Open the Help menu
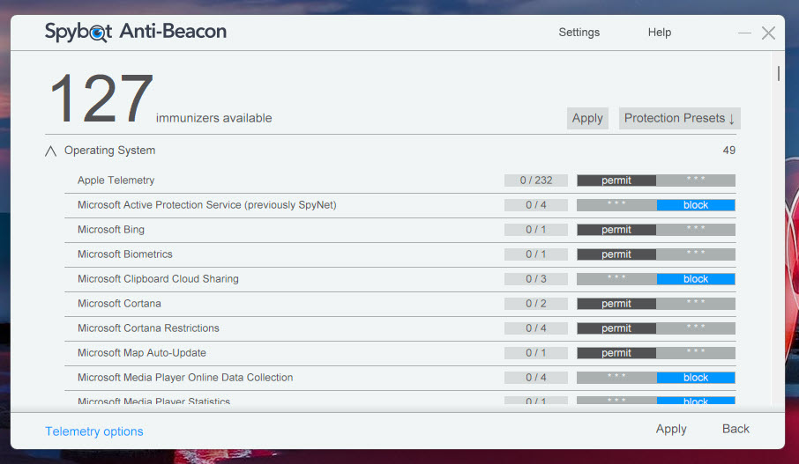799x464 pixels. coord(660,32)
